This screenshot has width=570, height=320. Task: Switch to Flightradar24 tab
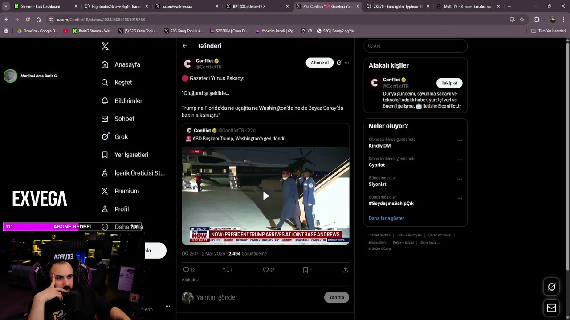pos(116,6)
